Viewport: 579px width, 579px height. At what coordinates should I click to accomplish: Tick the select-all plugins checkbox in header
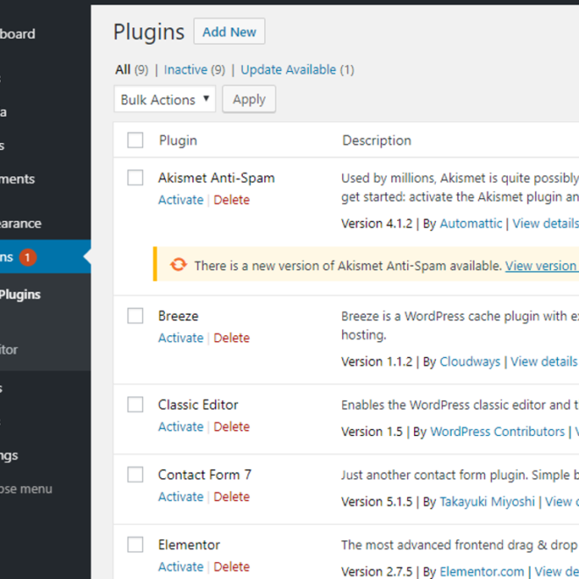coord(135,140)
